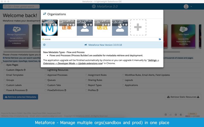
Task: Click the green version status indicator
Action: point(43,39)
